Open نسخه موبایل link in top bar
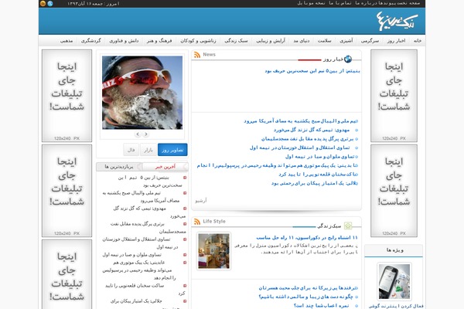The image size is (464, 309). 311,3
